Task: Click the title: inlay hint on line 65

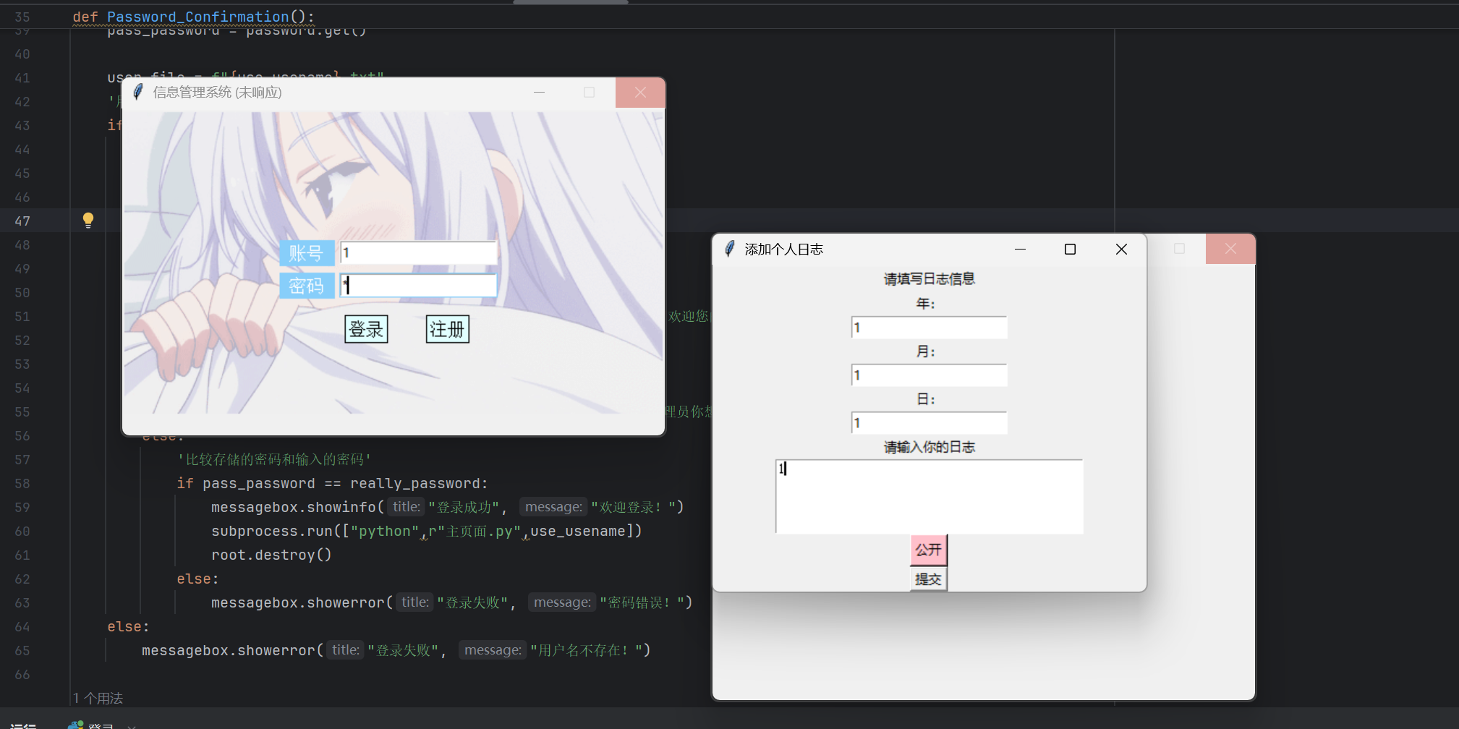Action: click(345, 650)
